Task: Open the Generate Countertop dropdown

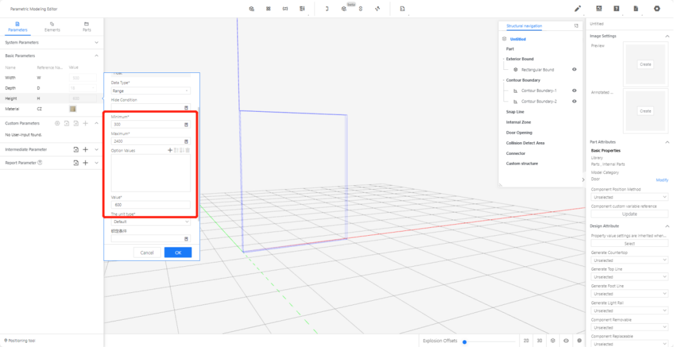Action: (x=630, y=260)
